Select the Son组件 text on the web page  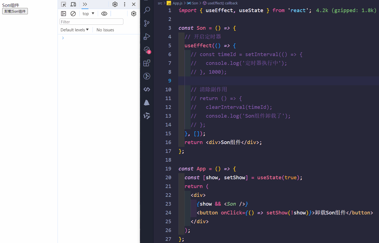click(x=11, y=5)
